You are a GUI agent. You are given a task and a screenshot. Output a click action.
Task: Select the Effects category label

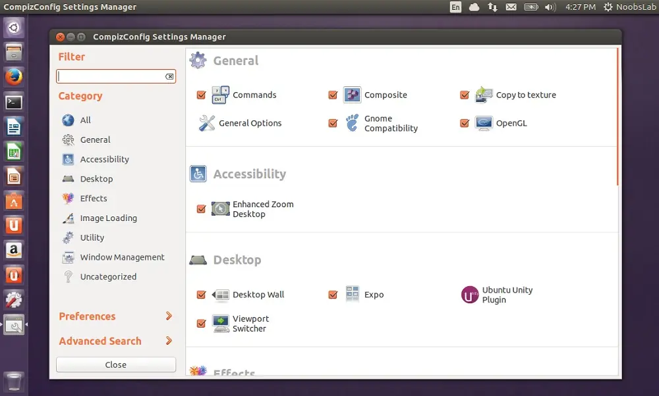coord(94,199)
